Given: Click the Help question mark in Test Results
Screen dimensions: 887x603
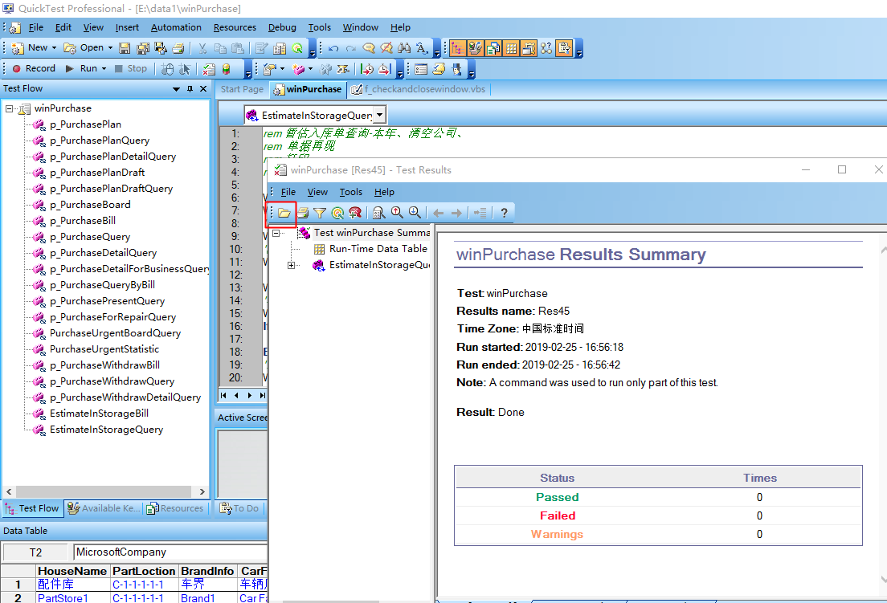Looking at the screenshot, I should click(504, 213).
